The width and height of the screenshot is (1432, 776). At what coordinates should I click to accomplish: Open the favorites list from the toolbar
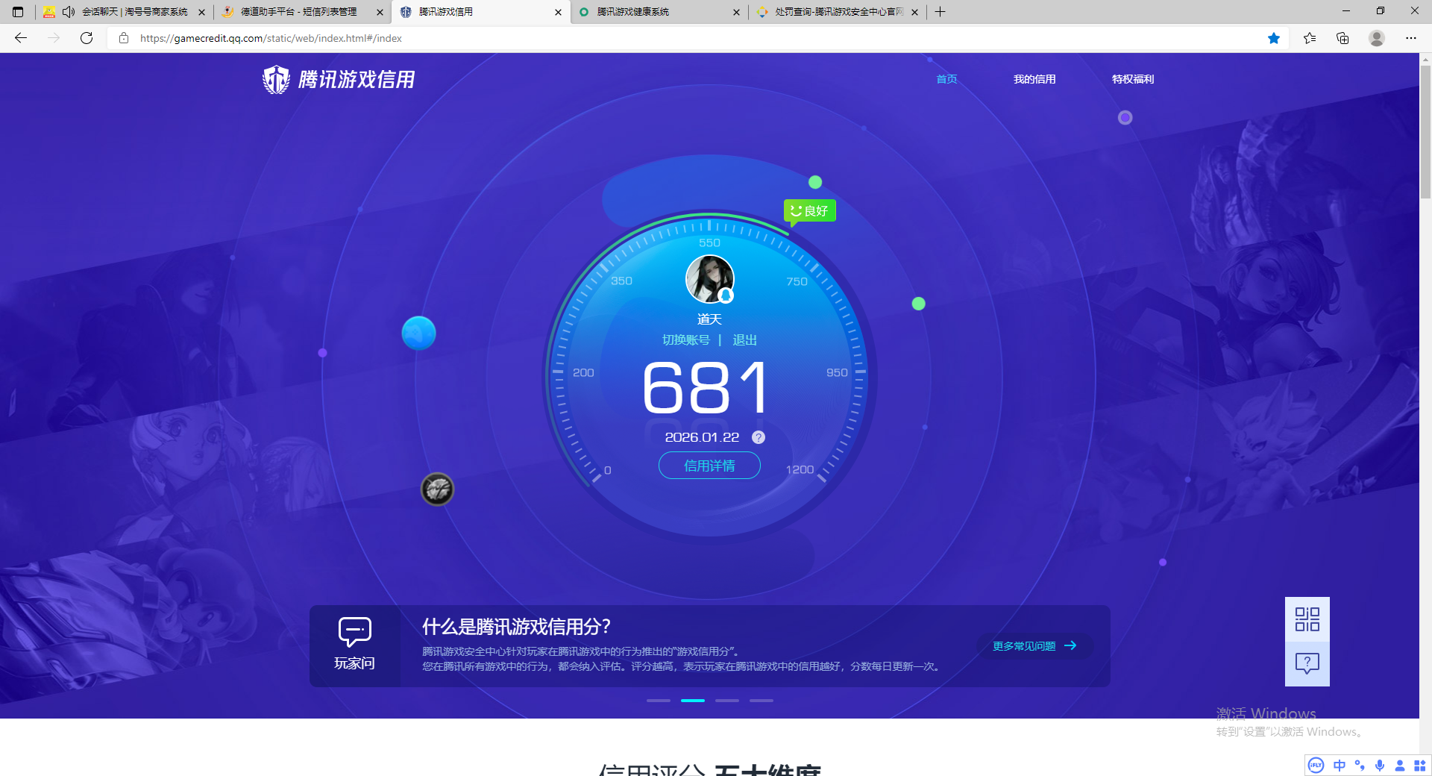coord(1310,38)
